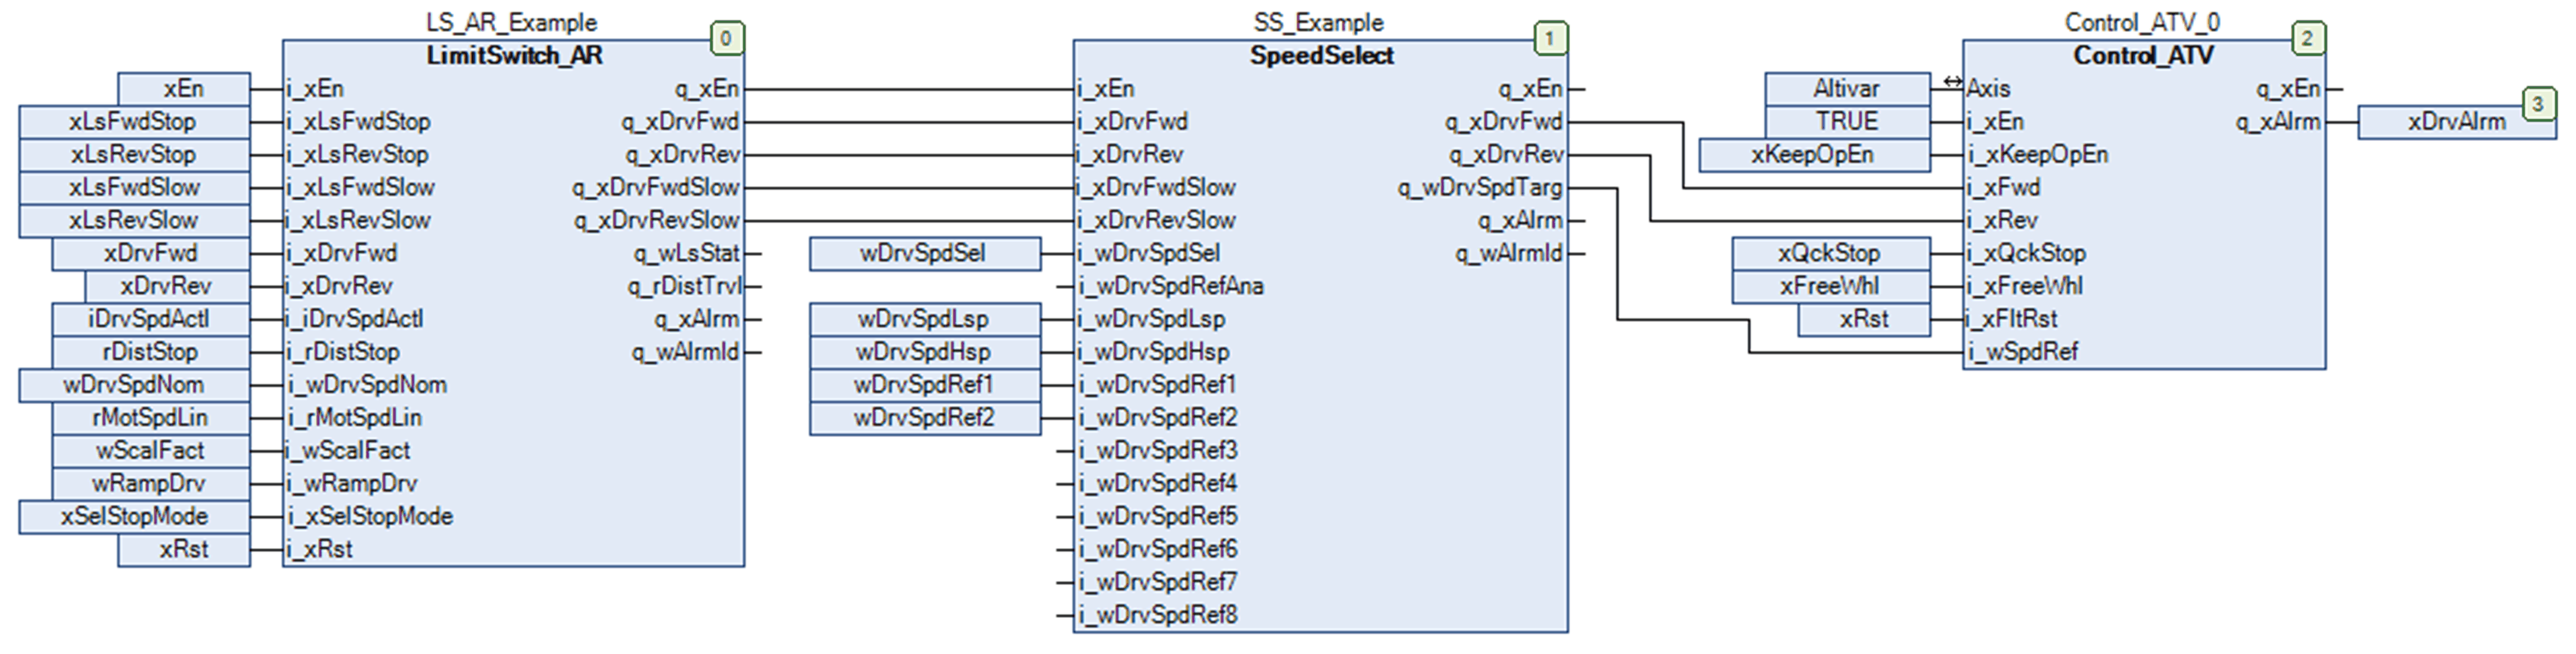This screenshot has height=654, width=2576.
Task: Select the wDrvSpdRef2 input box
Action: (925, 418)
